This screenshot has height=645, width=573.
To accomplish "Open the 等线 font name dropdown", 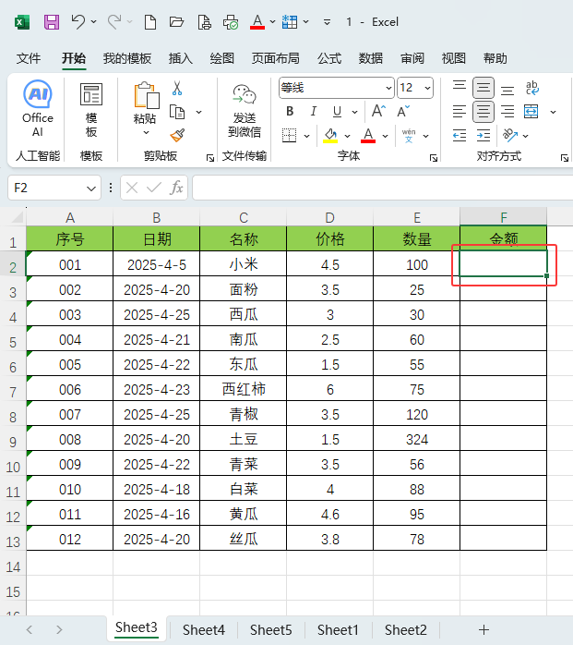I will pyautogui.click(x=388, y=88).
